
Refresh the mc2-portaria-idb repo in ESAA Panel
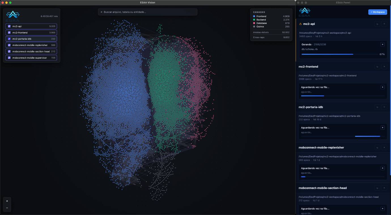pos(377,107)
